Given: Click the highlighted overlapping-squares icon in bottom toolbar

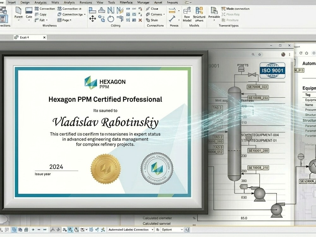Looking at the screenshot, I should (x=14, y=229).
